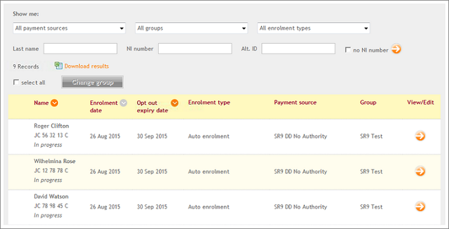Viewport: 449px width, 229px height.
Task: Click the NI number input field
Action: 195,48
